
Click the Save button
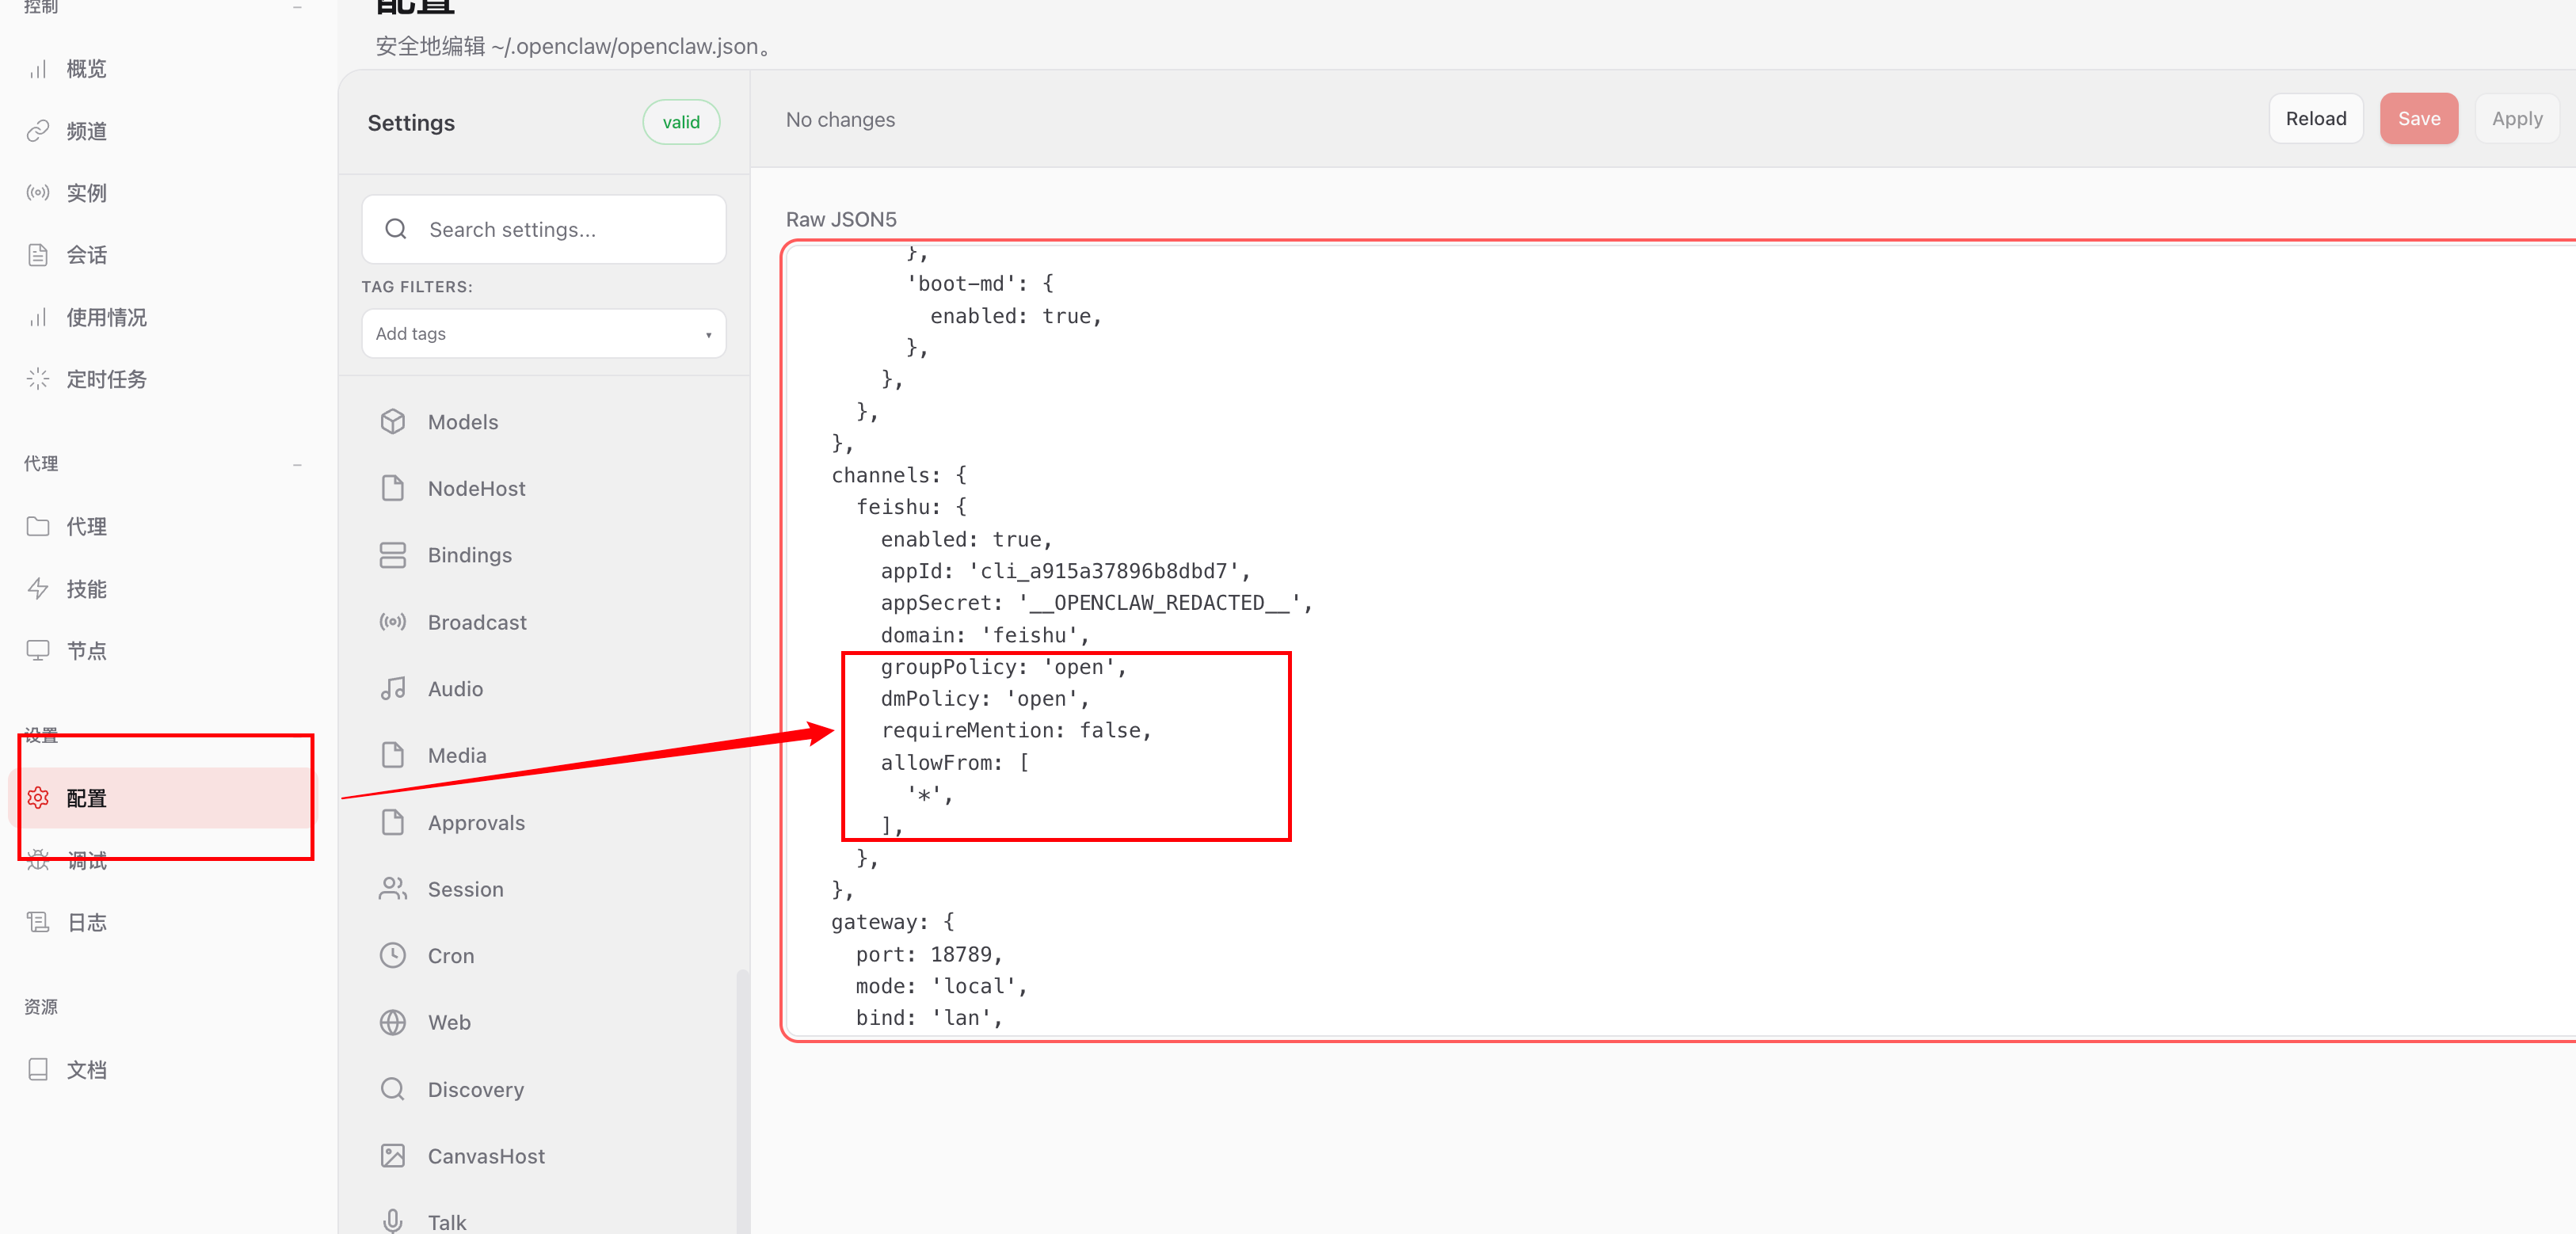click(x=2418, y=119)
